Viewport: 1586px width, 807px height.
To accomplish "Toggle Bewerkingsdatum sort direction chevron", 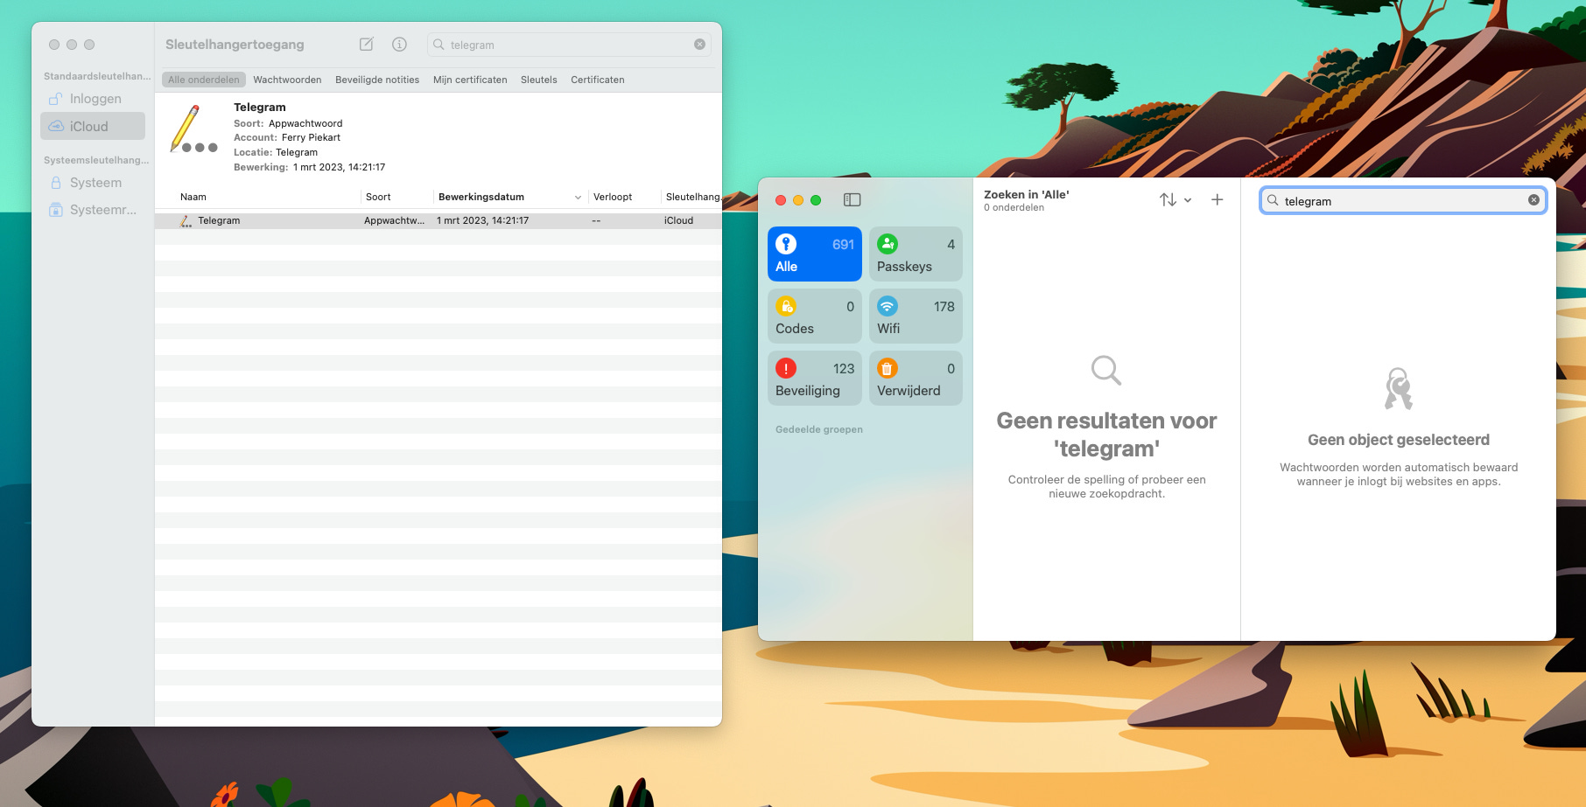I will [578, 198].
